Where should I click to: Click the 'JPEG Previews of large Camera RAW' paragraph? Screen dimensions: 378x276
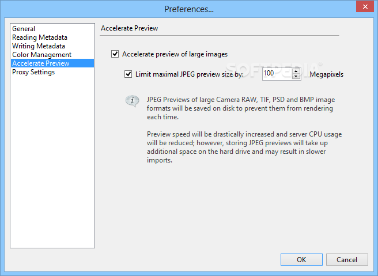click(x=241, y=108)
